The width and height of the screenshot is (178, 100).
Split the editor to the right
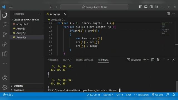tap(168, 14)
